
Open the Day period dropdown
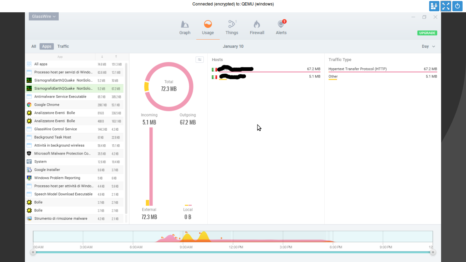(428, 46)
